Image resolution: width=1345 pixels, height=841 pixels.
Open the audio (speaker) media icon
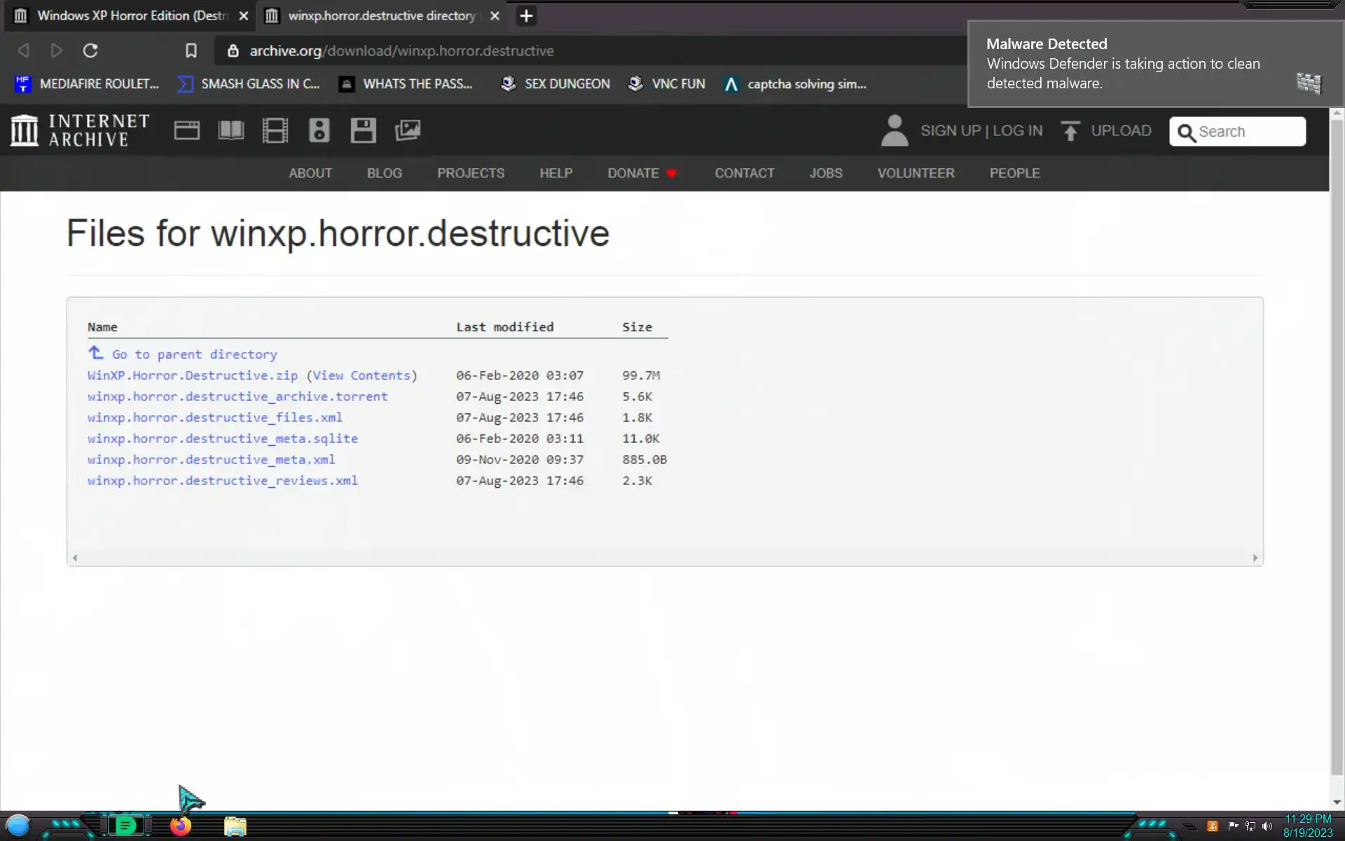coord(319,131)
